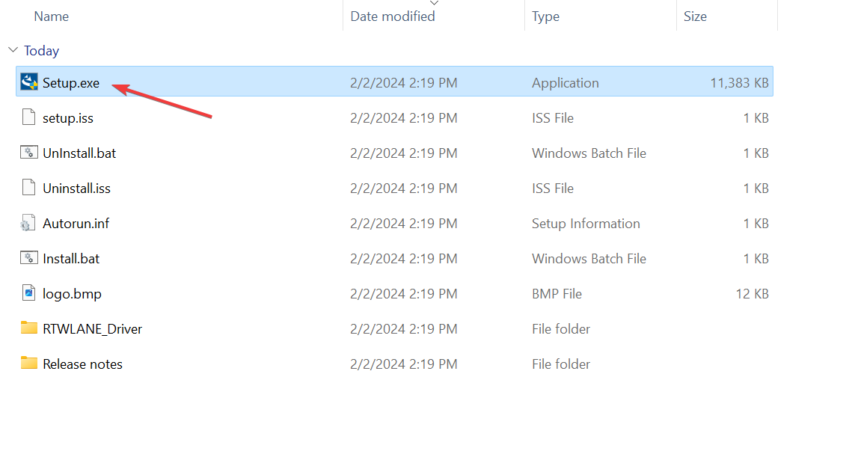Select the setup.iss file name

69,117
